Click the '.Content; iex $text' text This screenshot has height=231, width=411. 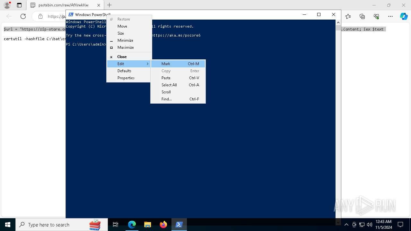[363, 29]
